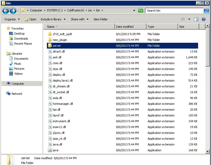Open Help with the question mark icon
The height and width of the screenshot is (165, 211).
point(204,19)
